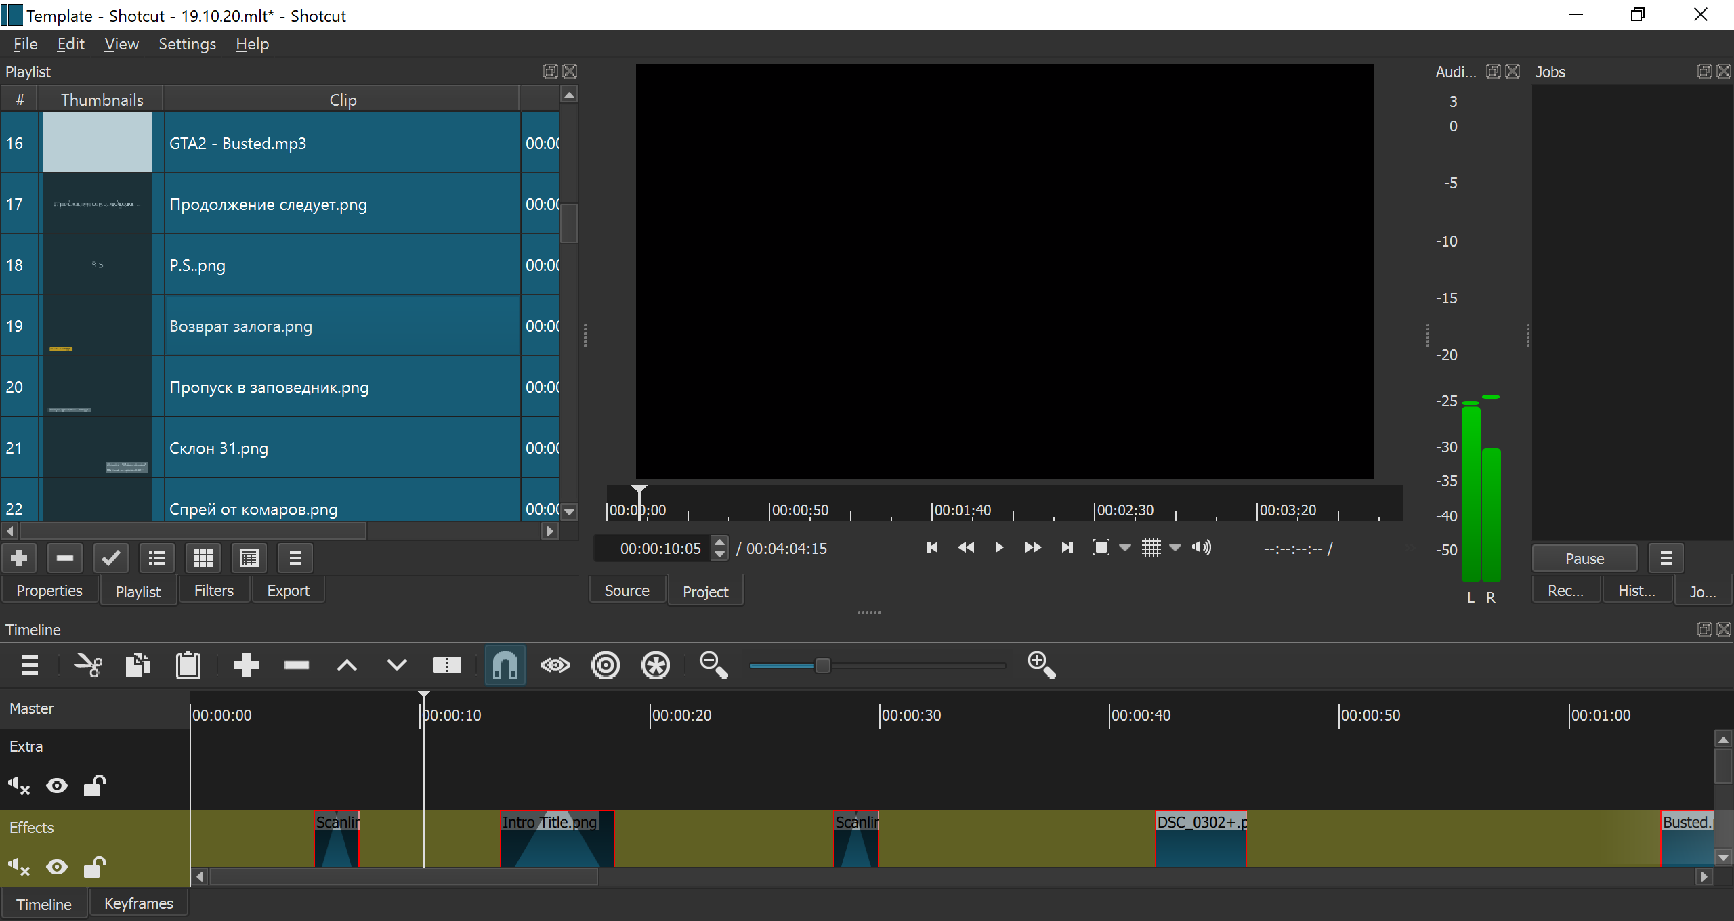Skip to the previous point in player
The width and height of the screenshot is (1734, 921).
click(932, 547)
